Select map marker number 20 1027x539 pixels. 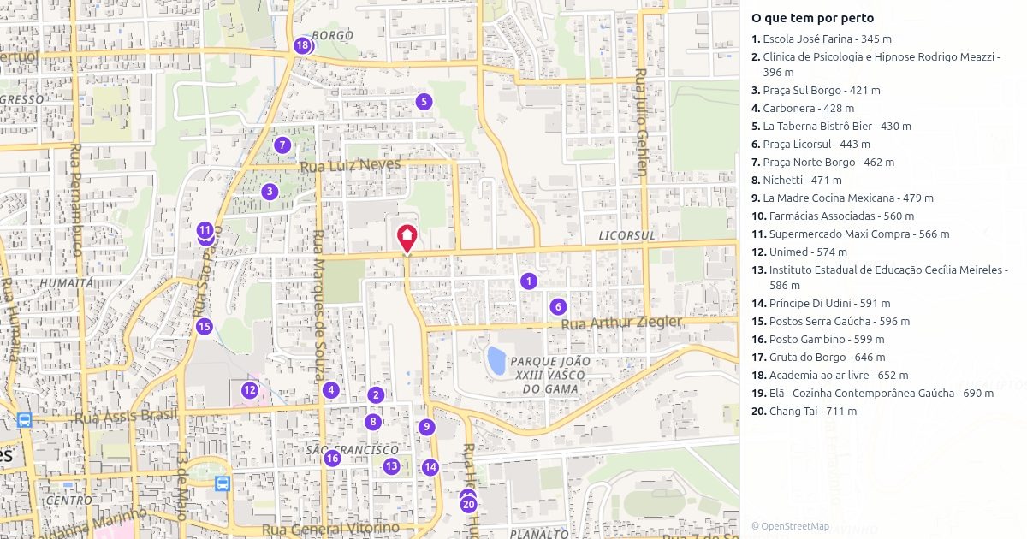click(468, 504)
